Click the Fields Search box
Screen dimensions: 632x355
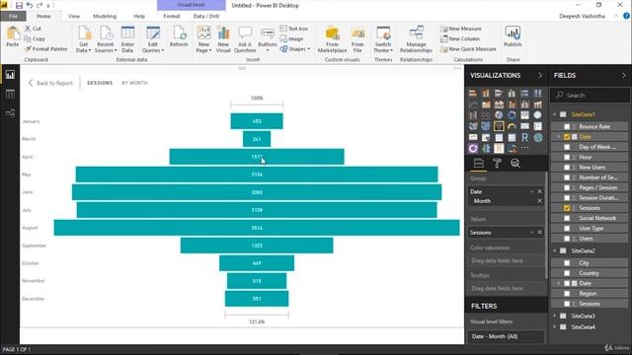(x=590, y=96)
